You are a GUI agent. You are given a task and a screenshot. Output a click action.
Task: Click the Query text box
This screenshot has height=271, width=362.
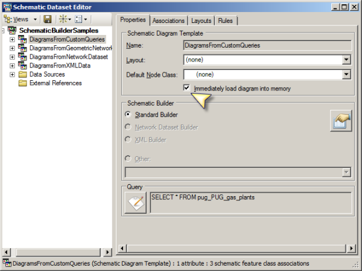coord(251,203)
